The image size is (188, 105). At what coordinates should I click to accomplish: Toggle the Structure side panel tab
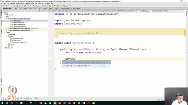coord(1,23)
